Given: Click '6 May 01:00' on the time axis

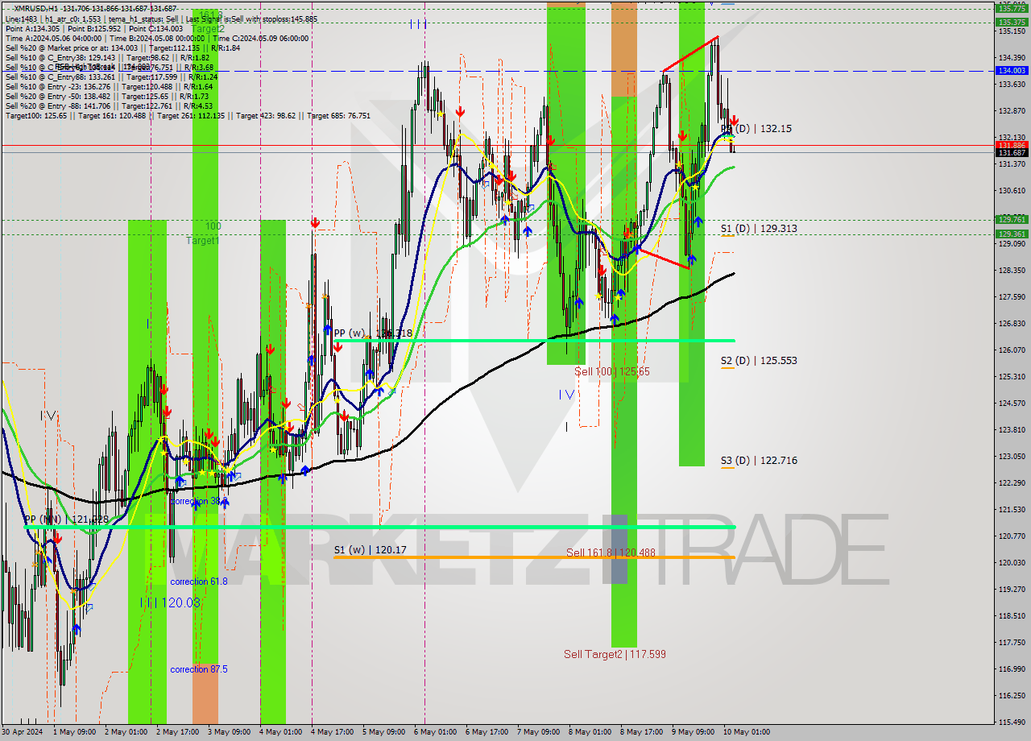Looking at the screenshot, I should click(x=436, y=732).
